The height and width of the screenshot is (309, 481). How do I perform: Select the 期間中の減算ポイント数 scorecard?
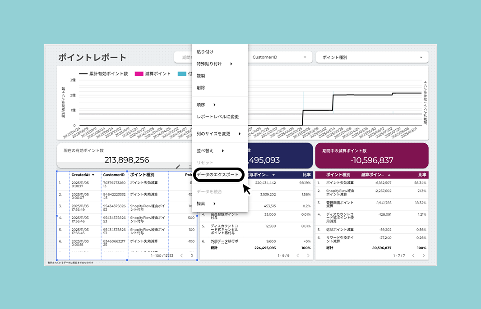click(x=372, y=155)
